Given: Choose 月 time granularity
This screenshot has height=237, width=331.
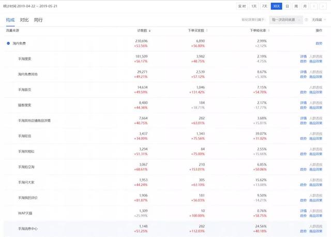Looking at the screenshot, I should click(305, 6).
